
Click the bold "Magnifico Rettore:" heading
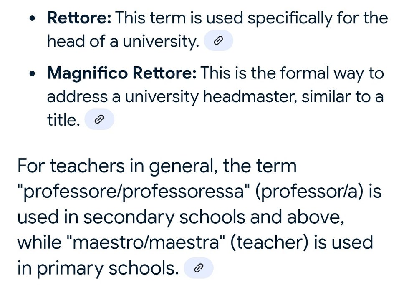pyautogui.click(x=122, y=73)
